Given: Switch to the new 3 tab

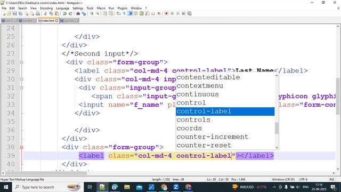Looking at the screenshot, I should pos(9,21).
